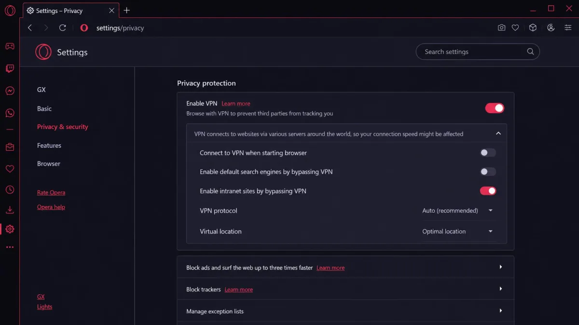Click the Opera icon in address bar
This screenshot has height=325, width=579.
[84, 28]
